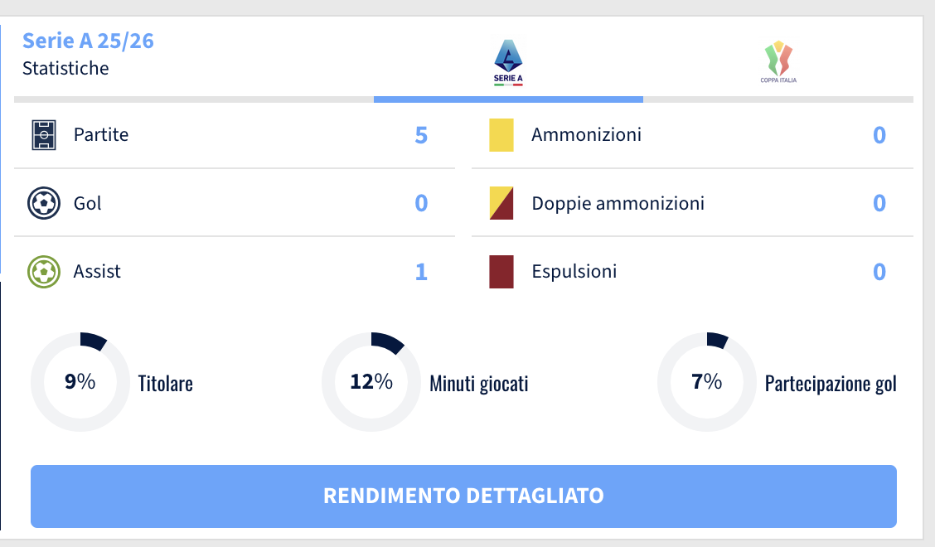Click the Assist value of 1
This screenshot has height=547, width=935.
(x=421, y=272)
